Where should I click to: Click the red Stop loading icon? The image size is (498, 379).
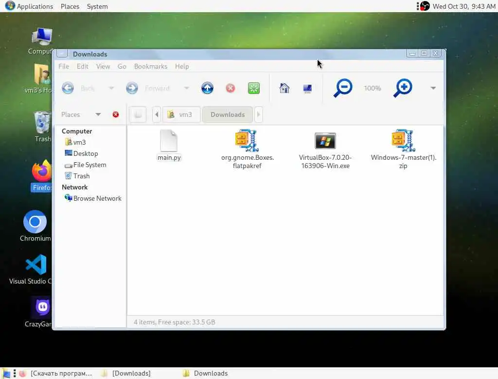click(230, 88)
